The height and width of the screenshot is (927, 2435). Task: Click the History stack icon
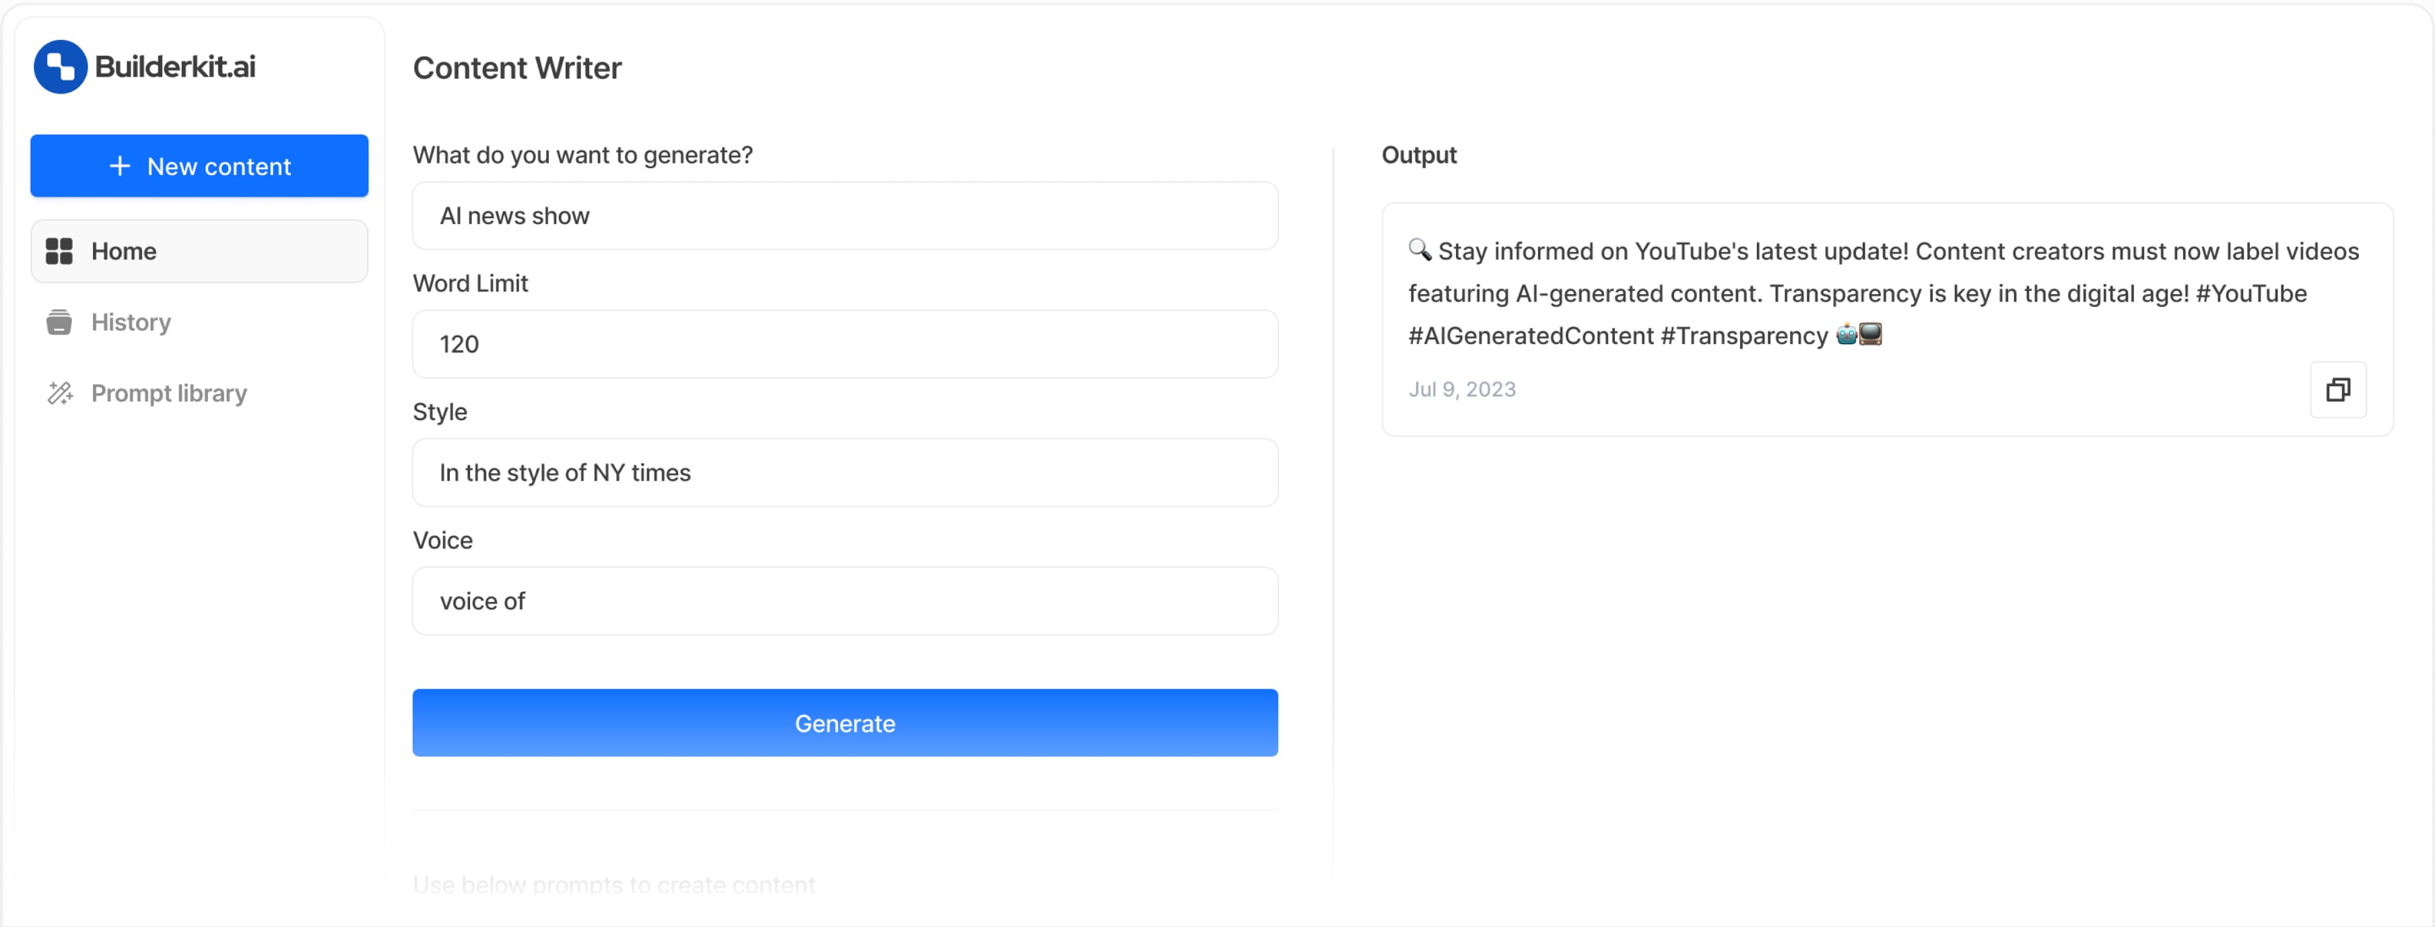pos(59,322)
